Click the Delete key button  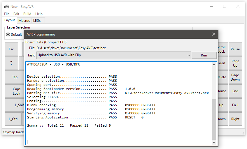(223, 77)
